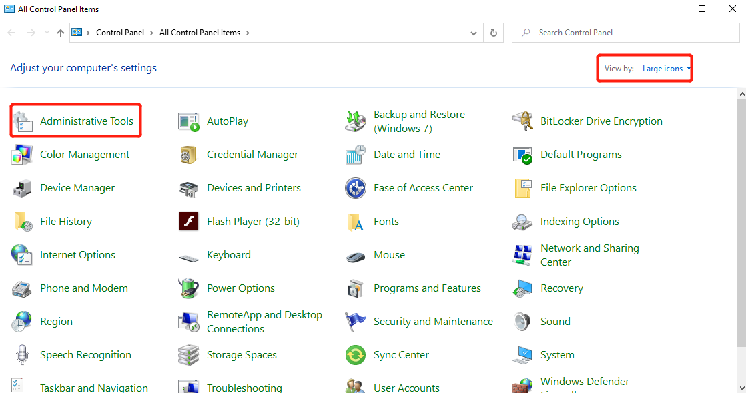Open the Device Manager icon
This screenshot has height=393, width=746.
click(x=22, y=188)
